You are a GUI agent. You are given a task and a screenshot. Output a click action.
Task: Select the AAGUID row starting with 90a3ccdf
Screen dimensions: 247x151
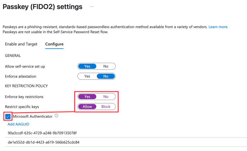[126, 133]
